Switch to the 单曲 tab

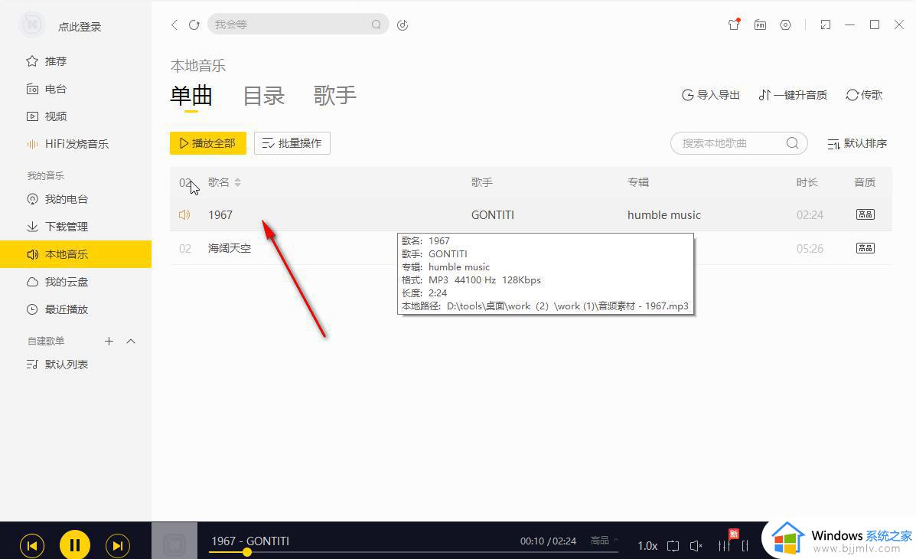click(191, 95)
